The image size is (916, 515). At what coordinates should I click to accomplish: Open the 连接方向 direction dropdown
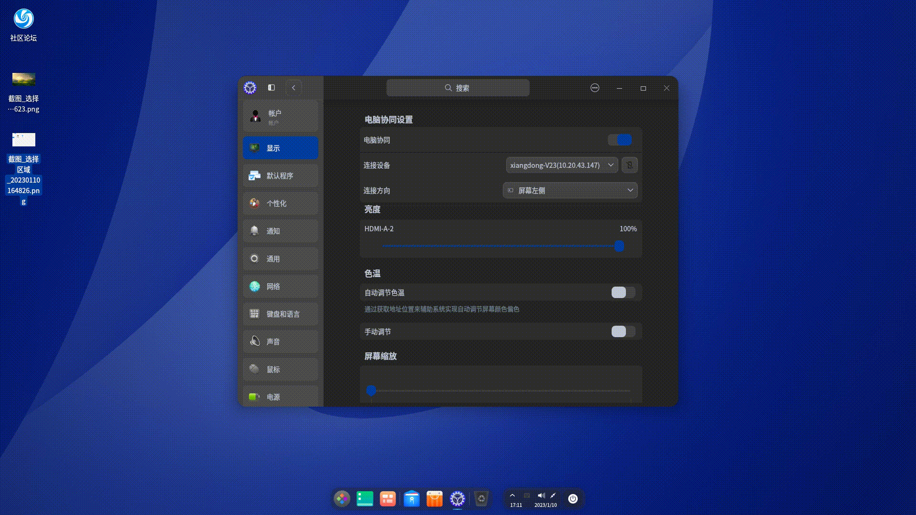coord(570,190)
